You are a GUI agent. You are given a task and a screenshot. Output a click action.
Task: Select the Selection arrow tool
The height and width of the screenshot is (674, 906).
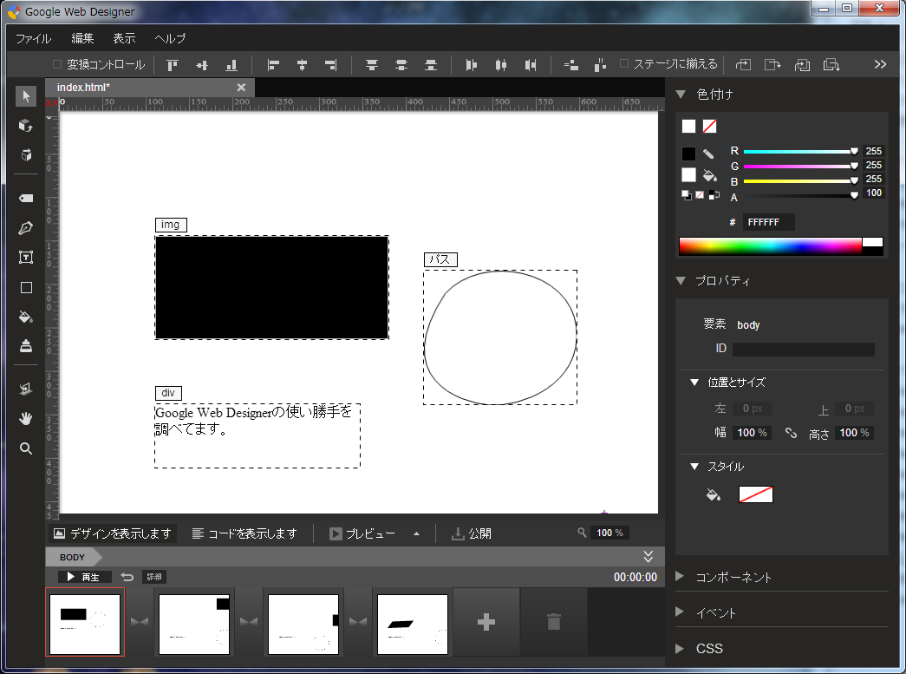click(26, 96)
